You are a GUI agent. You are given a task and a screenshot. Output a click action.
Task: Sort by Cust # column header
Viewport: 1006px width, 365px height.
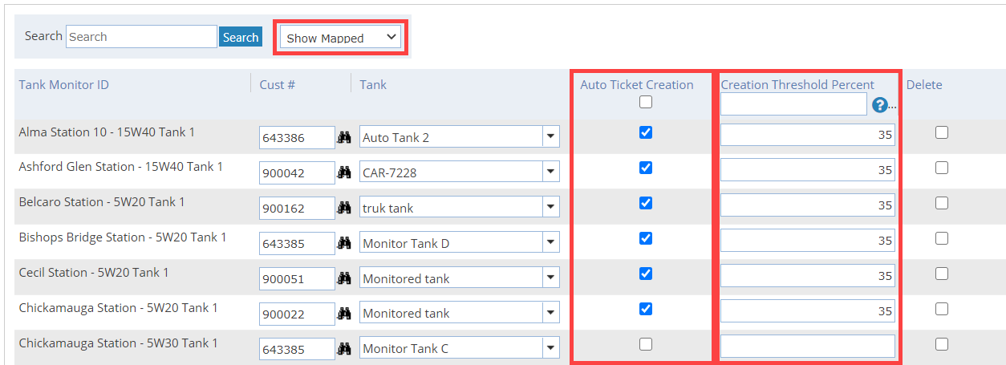click(x=278, y=85)
